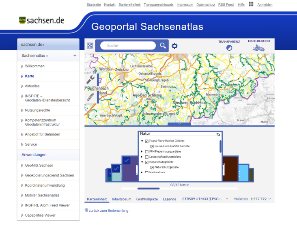Click the Natur layer list vertical scrollbar
Viewport: 297px width, 226px height.
pos(220,146)
